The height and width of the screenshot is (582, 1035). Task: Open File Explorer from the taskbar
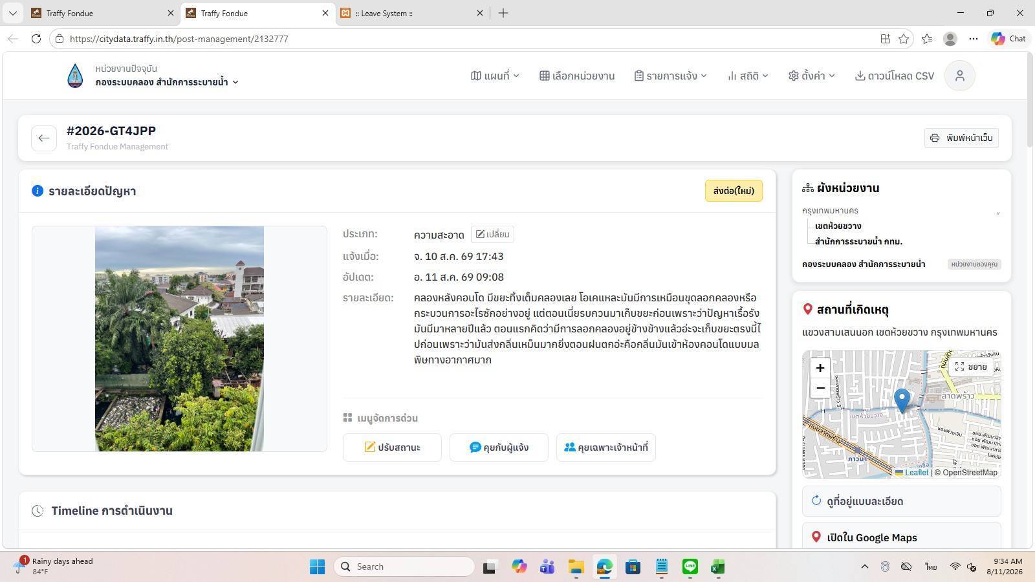(x=576, y=567)
